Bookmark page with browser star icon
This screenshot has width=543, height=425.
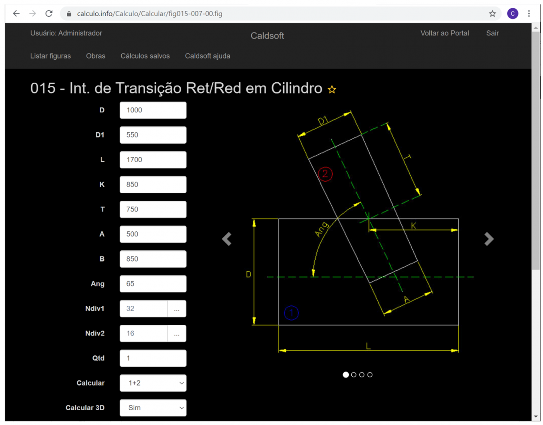[x=492, y=14]
